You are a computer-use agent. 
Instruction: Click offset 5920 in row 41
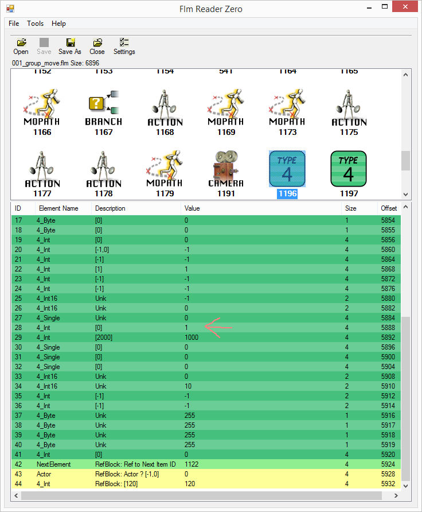point(388,455)
